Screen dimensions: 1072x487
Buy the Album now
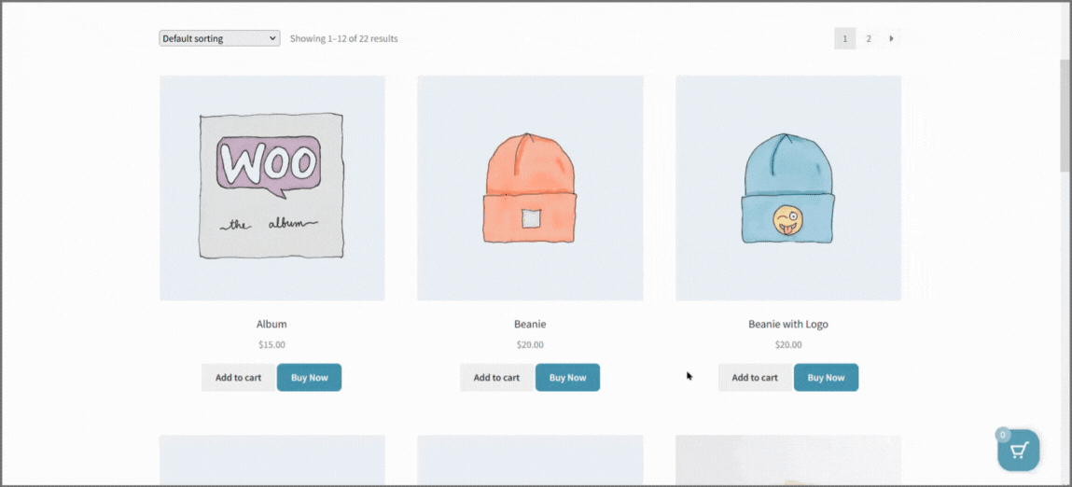309,378
